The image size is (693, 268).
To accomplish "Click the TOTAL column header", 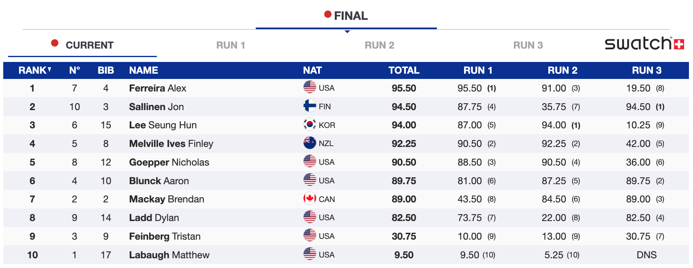I will 404,70.
